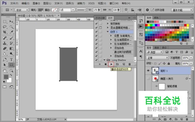The height and width of the screenshot is (122, 195).
Task: Select the Horizontal Type tool
Action: pyautogui.click(x=11, y=60)
